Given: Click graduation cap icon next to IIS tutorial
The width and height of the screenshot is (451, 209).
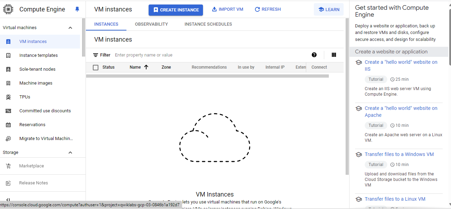Looking at the screenshot, I should coord(359,62).
